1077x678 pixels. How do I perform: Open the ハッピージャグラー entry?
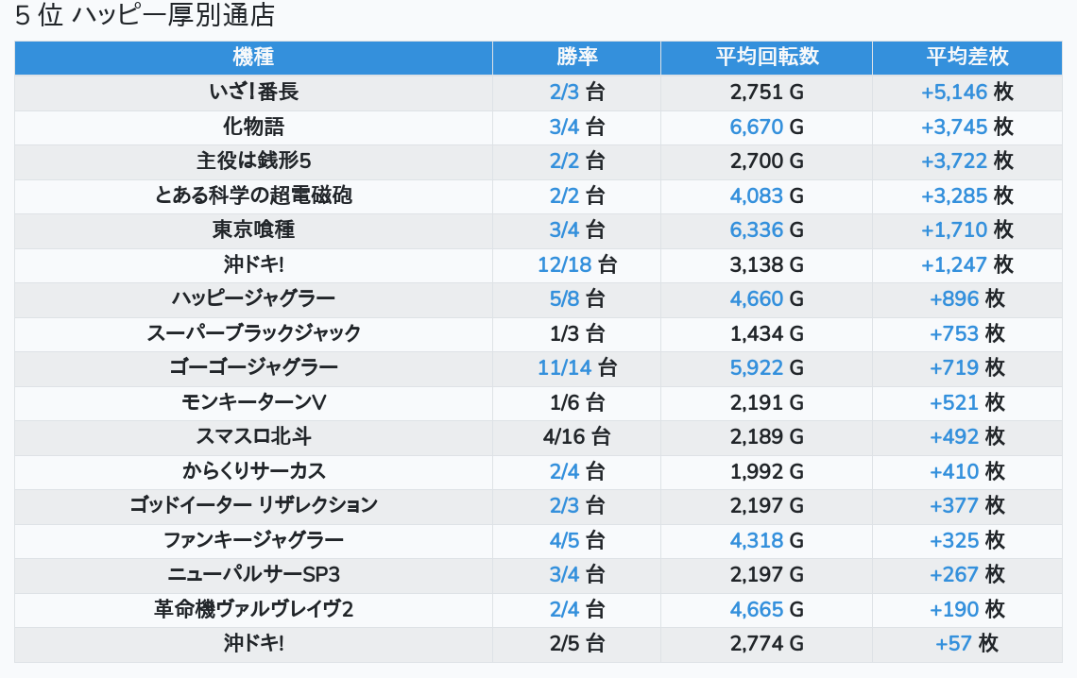pyautogui.click(x=253, y=299)
